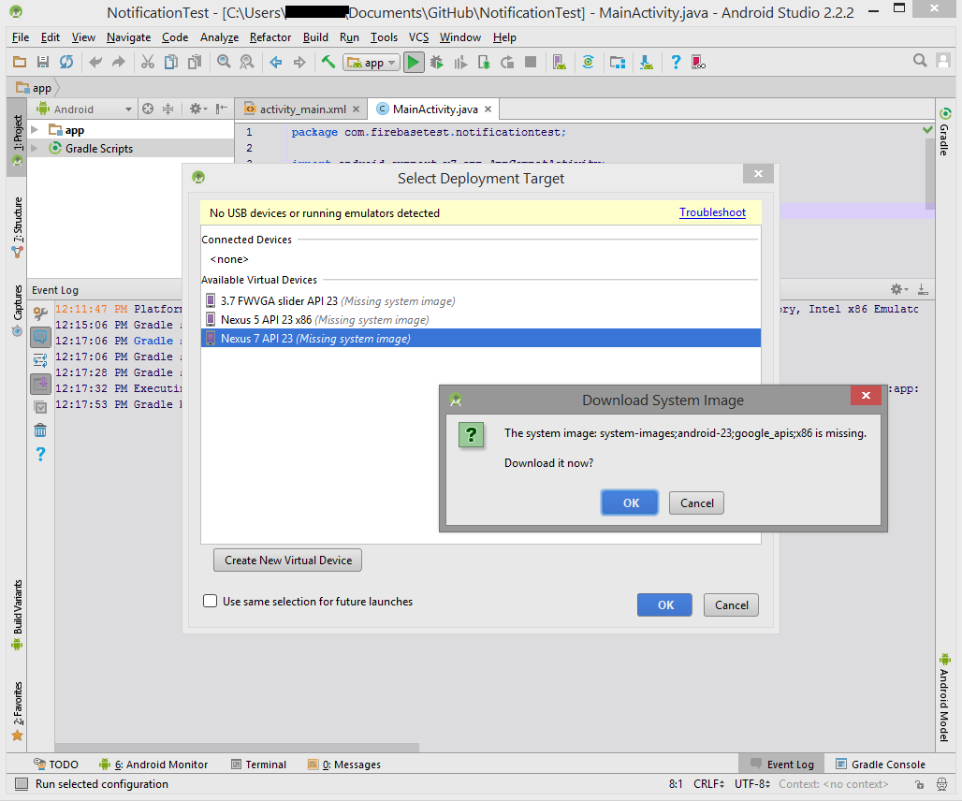This screenshot has height=801, width=962.
Task: Open the SDK Manager download icon
Action: 647,62
